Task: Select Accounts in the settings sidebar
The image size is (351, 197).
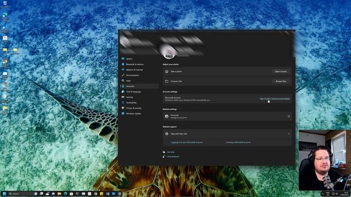Action: tap(139, 86)
